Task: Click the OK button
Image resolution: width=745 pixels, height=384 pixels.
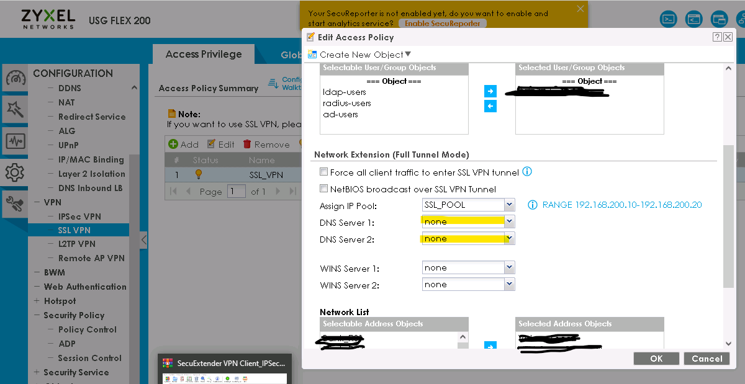Action: [x=656, y=359]
